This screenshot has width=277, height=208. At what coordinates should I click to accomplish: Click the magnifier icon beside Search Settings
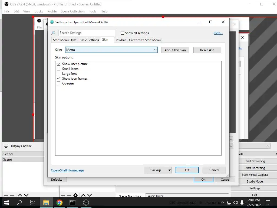53,33
